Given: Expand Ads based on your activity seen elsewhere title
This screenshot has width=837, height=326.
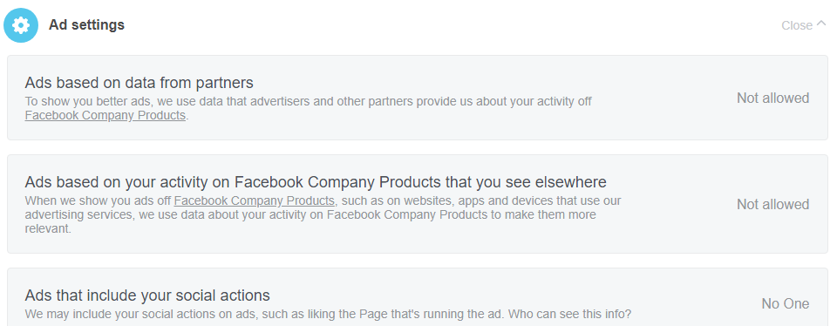Looking at the screenshot, I should [x=316, y=182].
